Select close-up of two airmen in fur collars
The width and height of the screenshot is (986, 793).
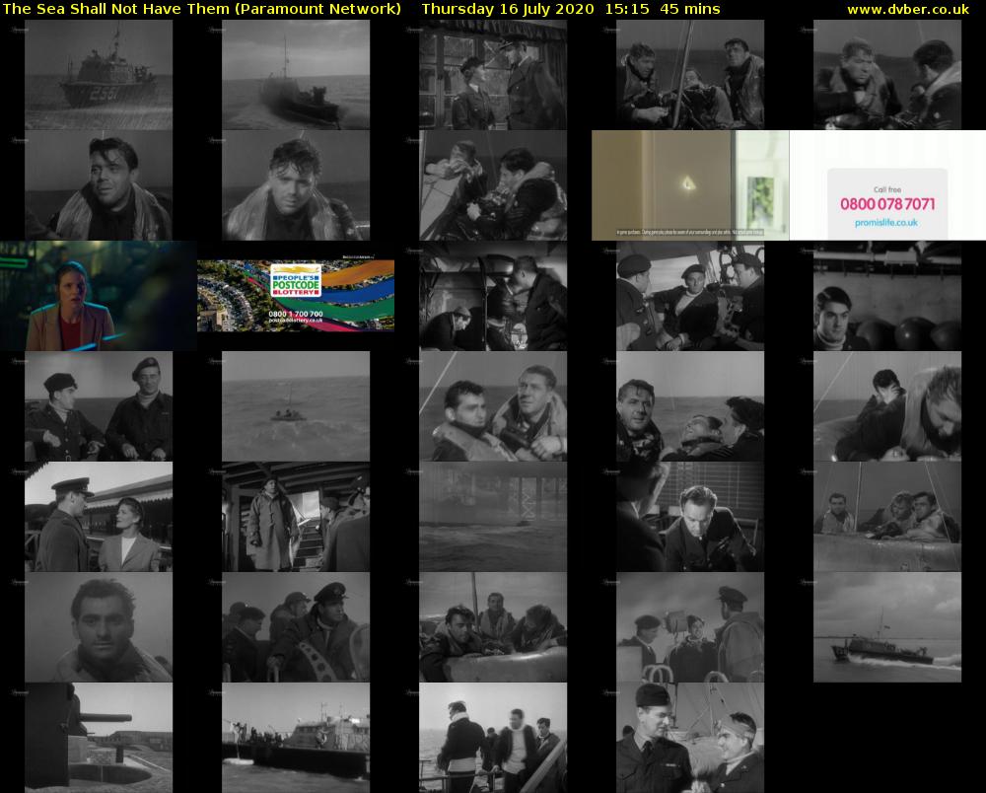(887, 75)
